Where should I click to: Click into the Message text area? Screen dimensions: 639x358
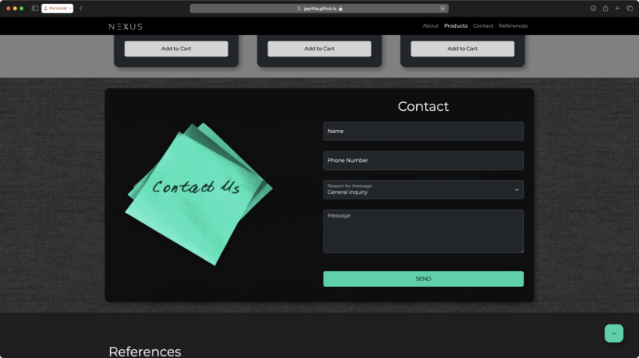pyautogui.click(x=423, y=231)
